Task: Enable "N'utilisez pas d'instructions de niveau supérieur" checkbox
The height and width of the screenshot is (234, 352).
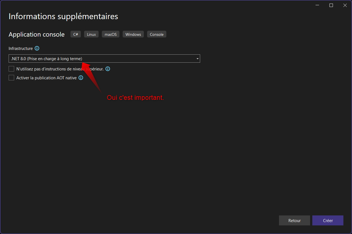Action: coord(11,69)
